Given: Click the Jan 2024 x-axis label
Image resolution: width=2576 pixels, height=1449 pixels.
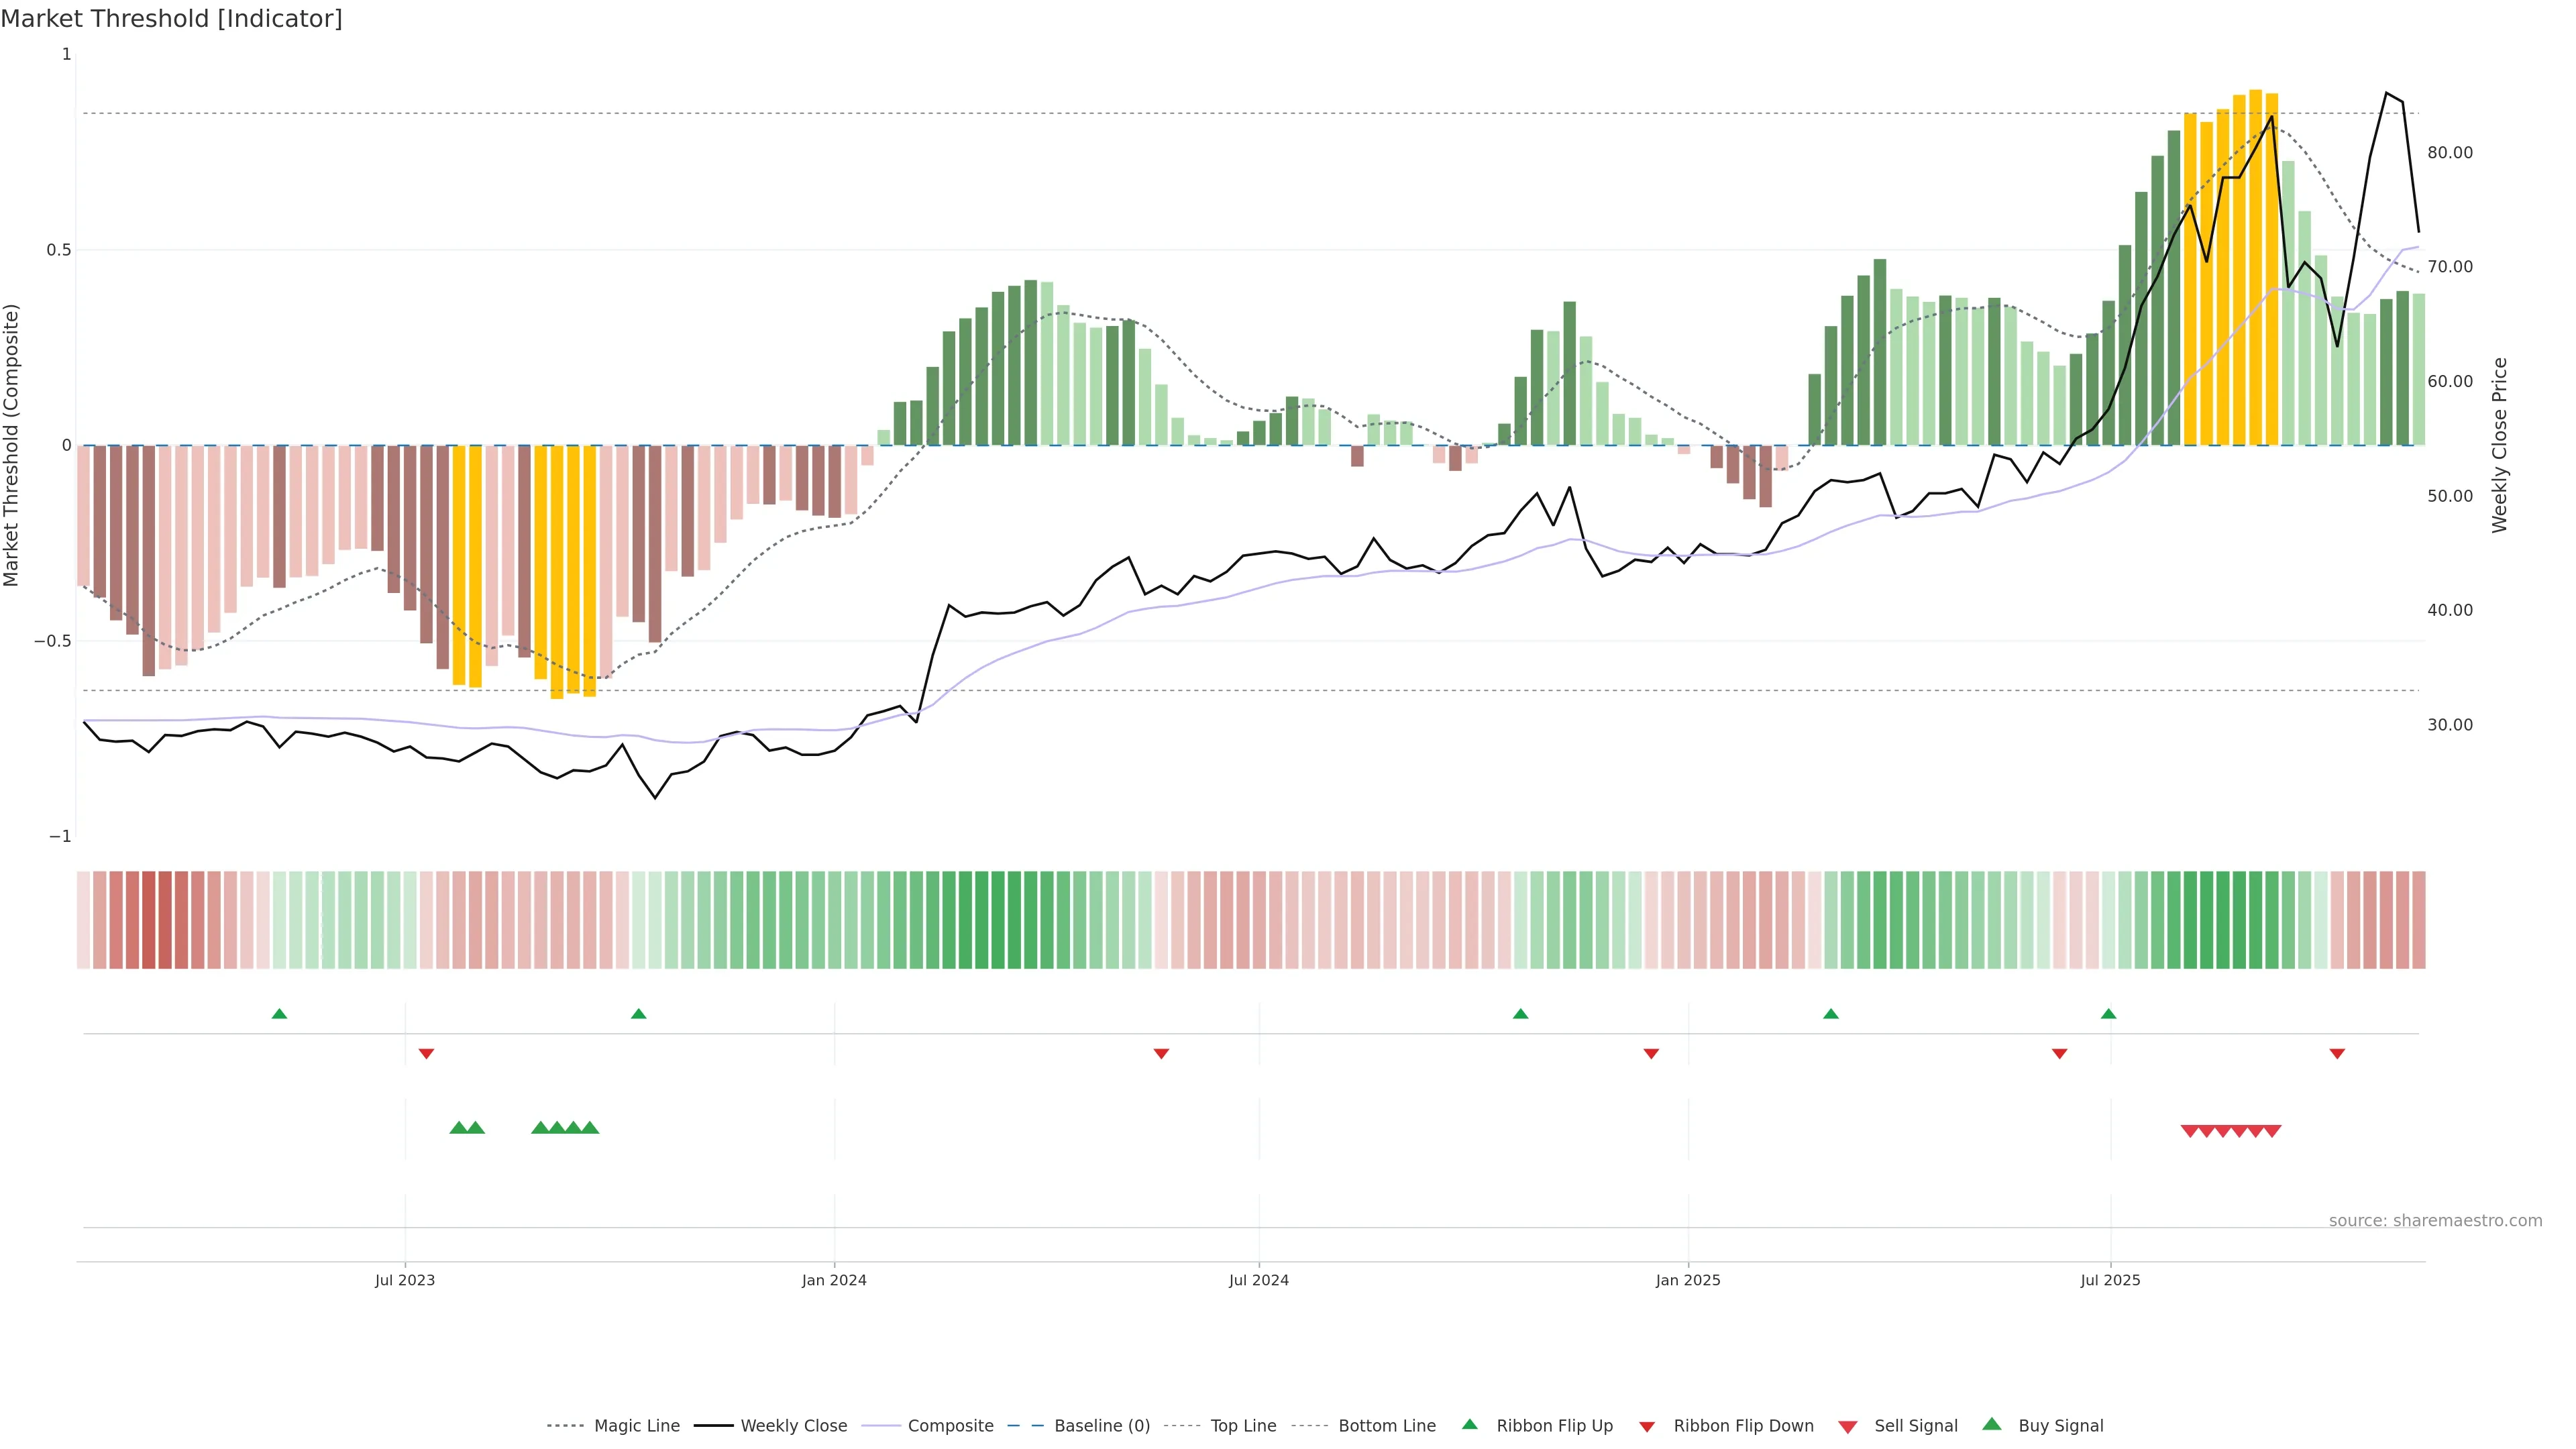Looking at the screenshot, I should coord(834,1280).
